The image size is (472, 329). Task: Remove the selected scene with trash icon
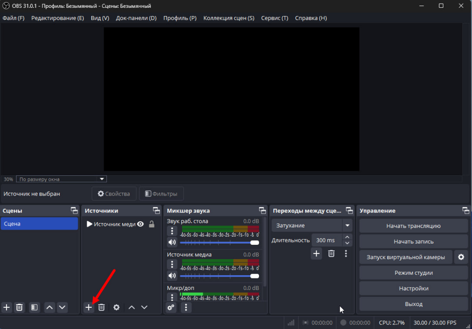tap(19, 307)
